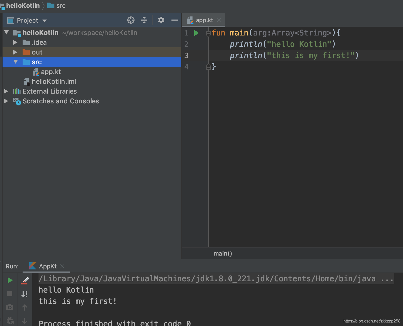Fold main function at line 1 marker
This screenshot has width=403, height=326.
tap(208, 33)
